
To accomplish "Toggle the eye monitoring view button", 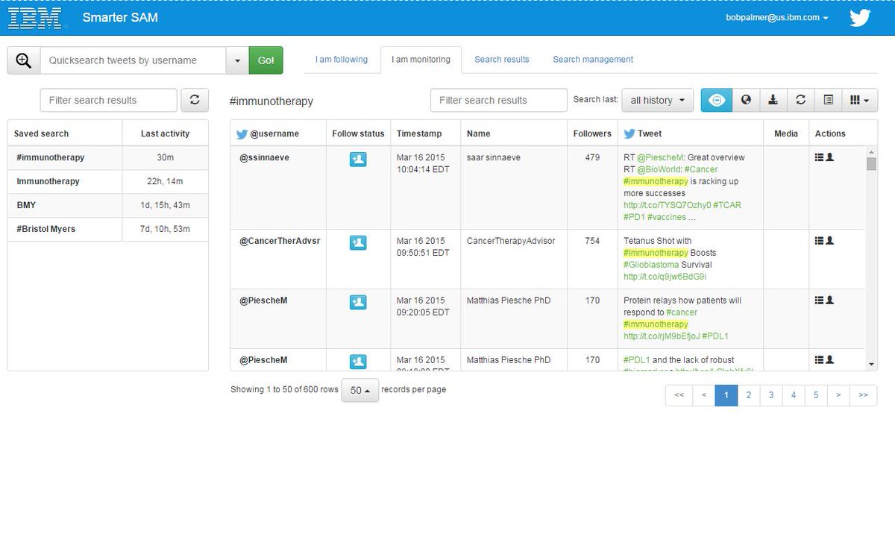I will click(x=717, y=100).
